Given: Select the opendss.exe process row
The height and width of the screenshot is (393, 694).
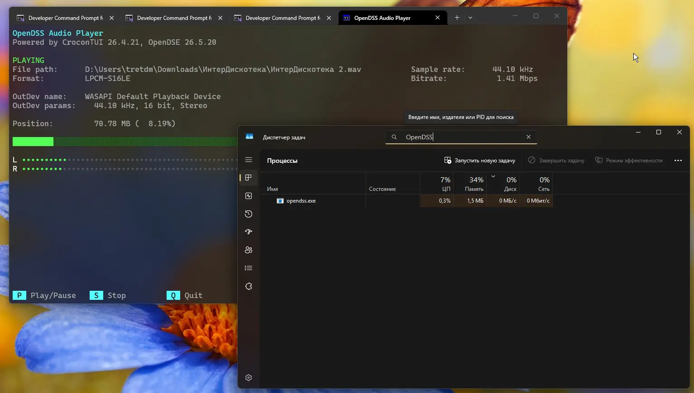Looking at the screenshot, I should click(x=407, y=201).
